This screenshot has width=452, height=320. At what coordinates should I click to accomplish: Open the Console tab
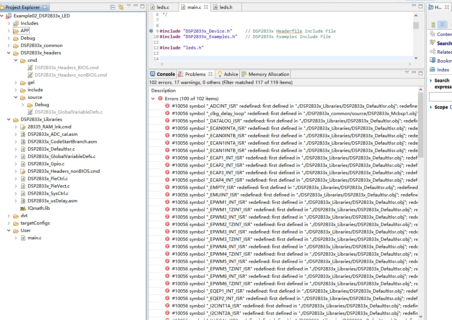[162, 74]
